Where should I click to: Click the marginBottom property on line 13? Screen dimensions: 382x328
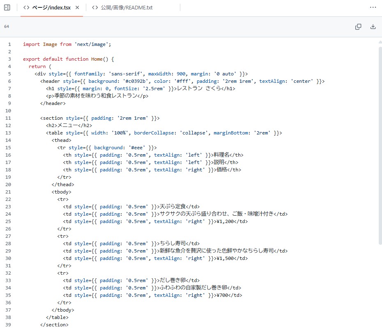231,133
